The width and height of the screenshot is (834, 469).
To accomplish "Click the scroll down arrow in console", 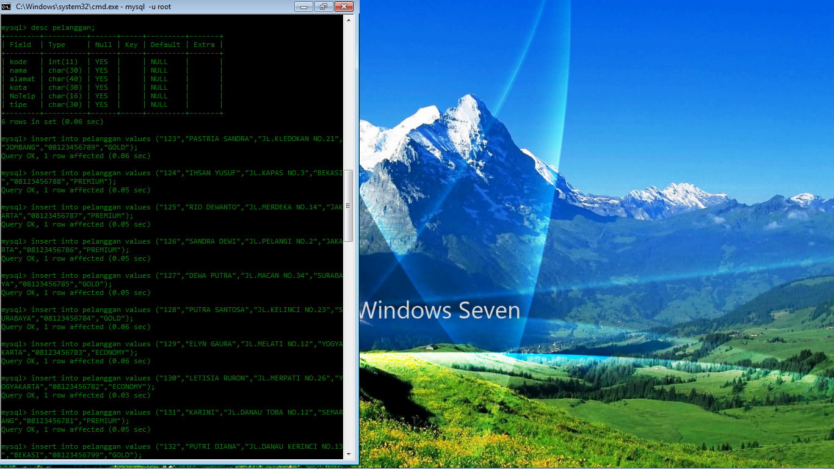I will point(349,454).
